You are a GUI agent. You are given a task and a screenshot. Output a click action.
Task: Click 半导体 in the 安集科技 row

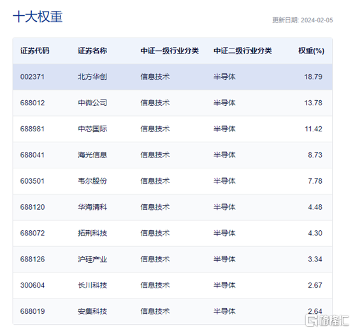point(224,311)
